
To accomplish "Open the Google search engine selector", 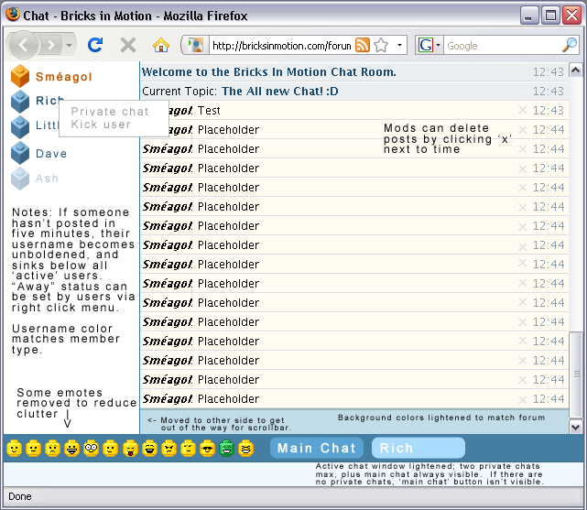I will pyautogui.click(x=429, y=45).
